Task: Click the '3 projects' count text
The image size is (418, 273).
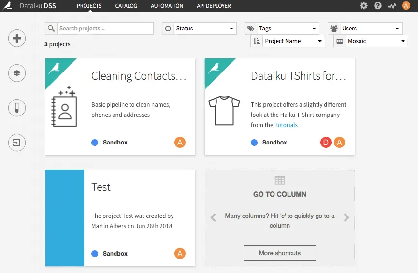Action: pos(58,44)
